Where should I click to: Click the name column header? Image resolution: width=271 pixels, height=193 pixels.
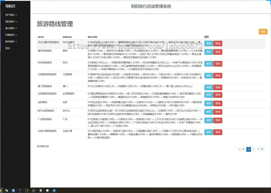click(x=41, y=37)
